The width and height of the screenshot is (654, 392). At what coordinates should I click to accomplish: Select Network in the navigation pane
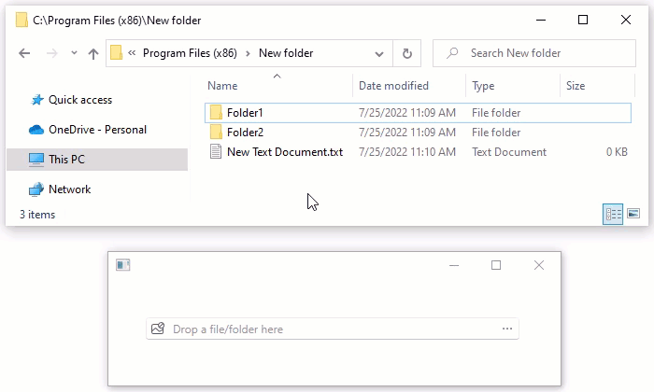pos(70,189)
